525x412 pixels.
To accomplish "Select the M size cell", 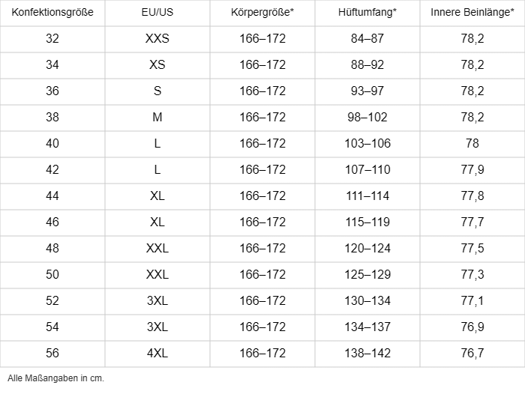I will click(x=157, y=118).
